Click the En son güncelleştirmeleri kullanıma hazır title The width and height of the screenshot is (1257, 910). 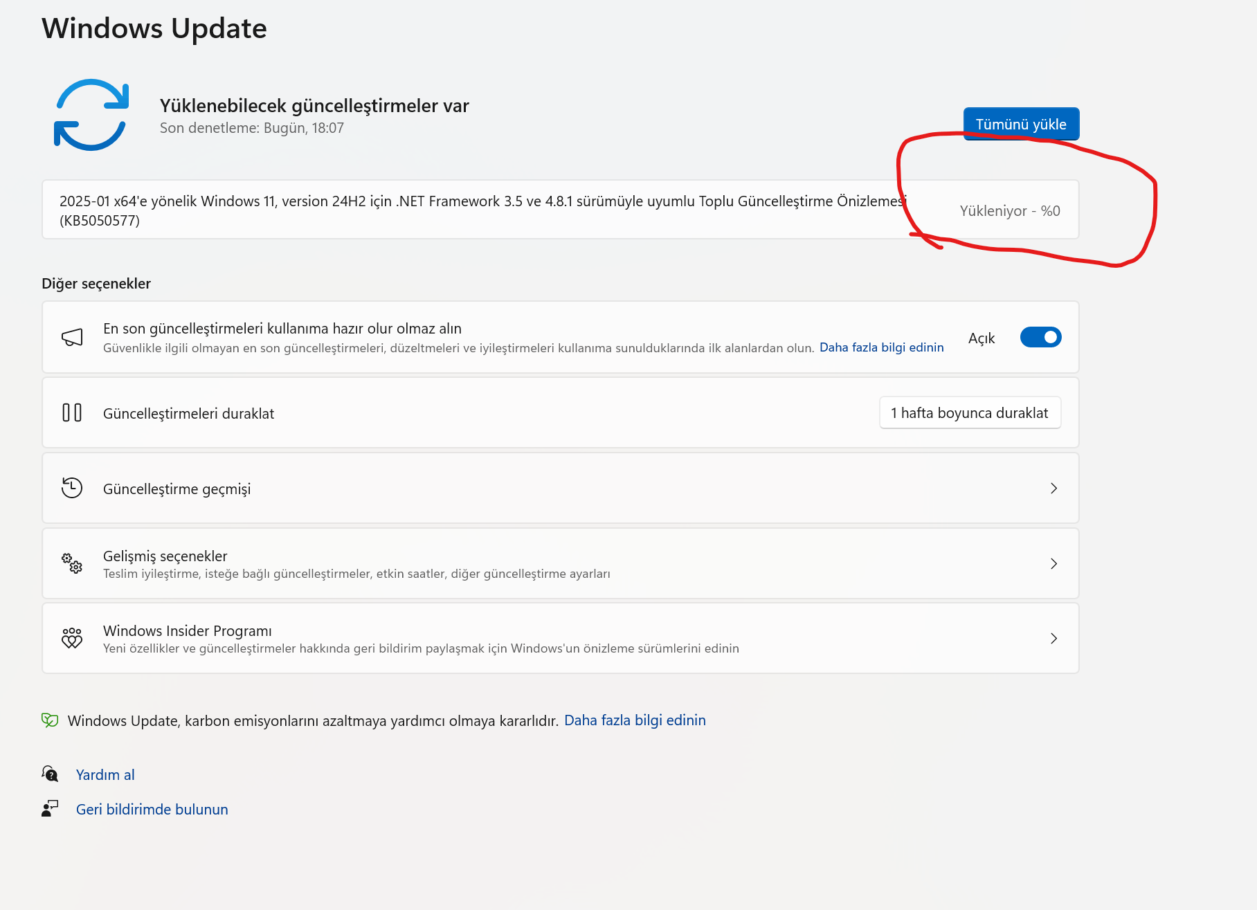pos(282,329)
